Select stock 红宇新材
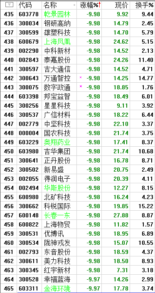This screenshot has width=155, height=293. pos(57,271)
